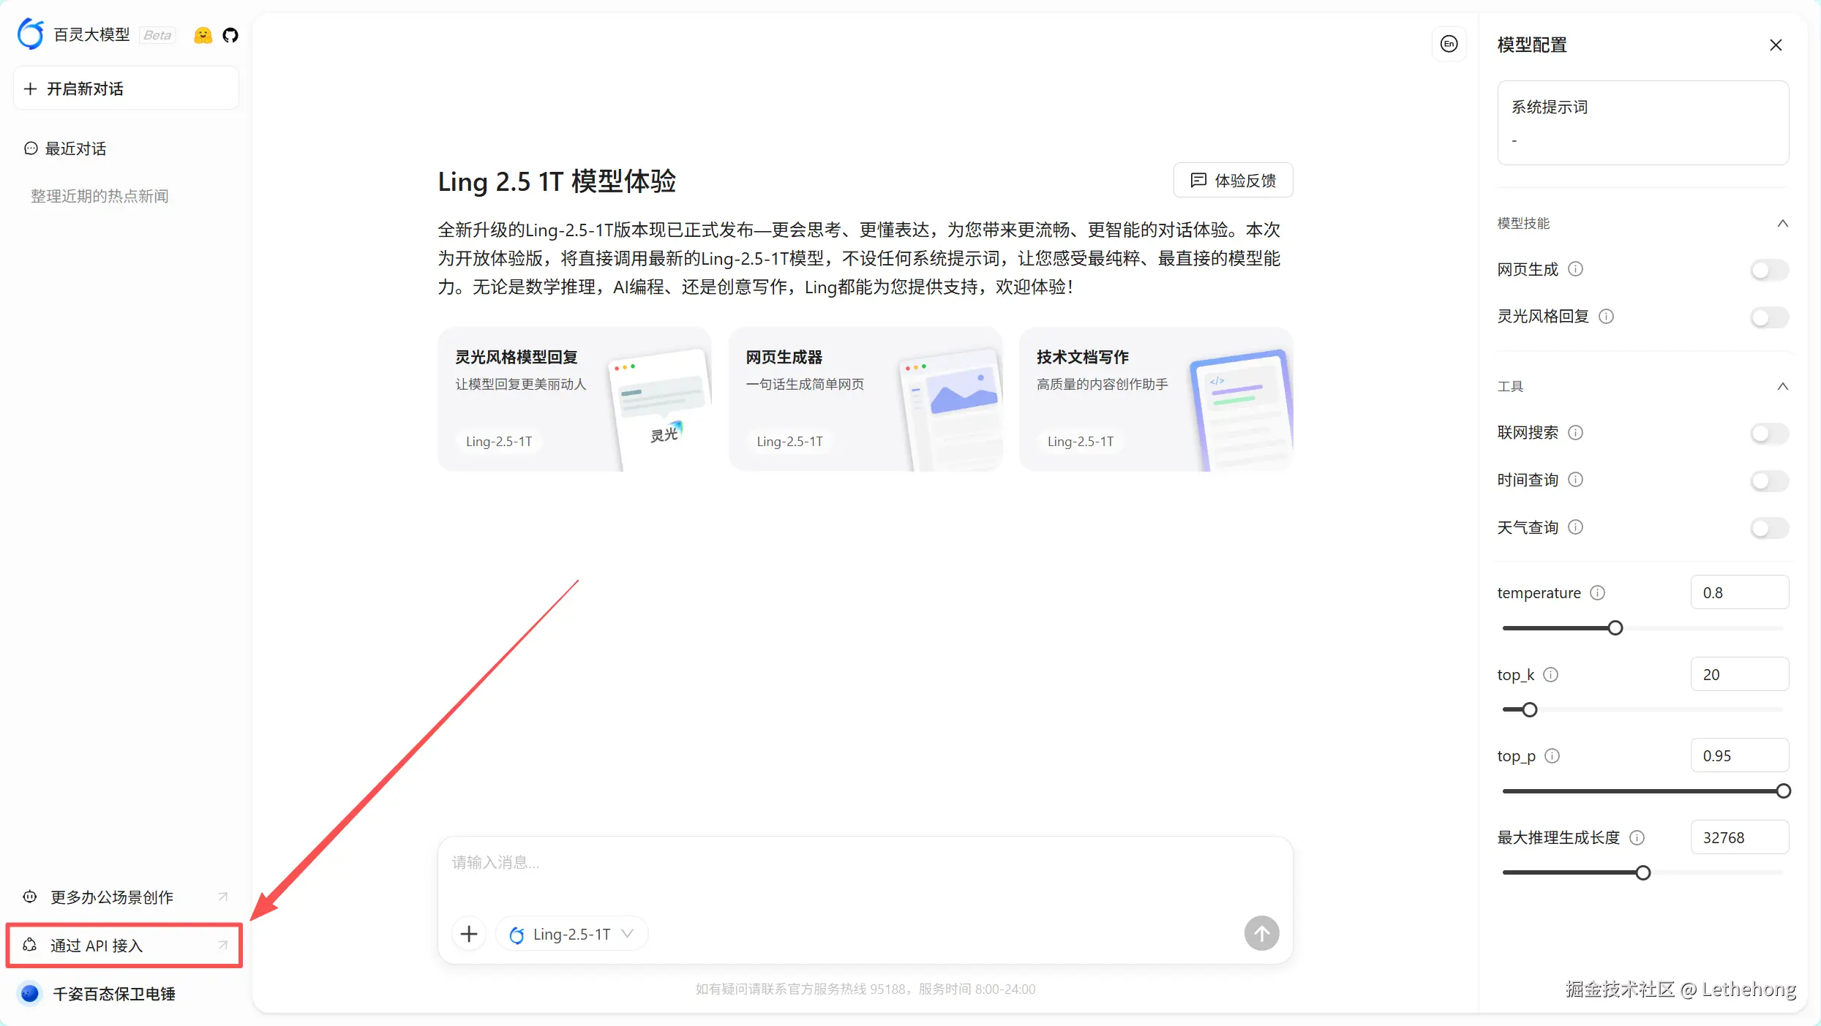Close the 模型配置 panel

pos(1776,45)
